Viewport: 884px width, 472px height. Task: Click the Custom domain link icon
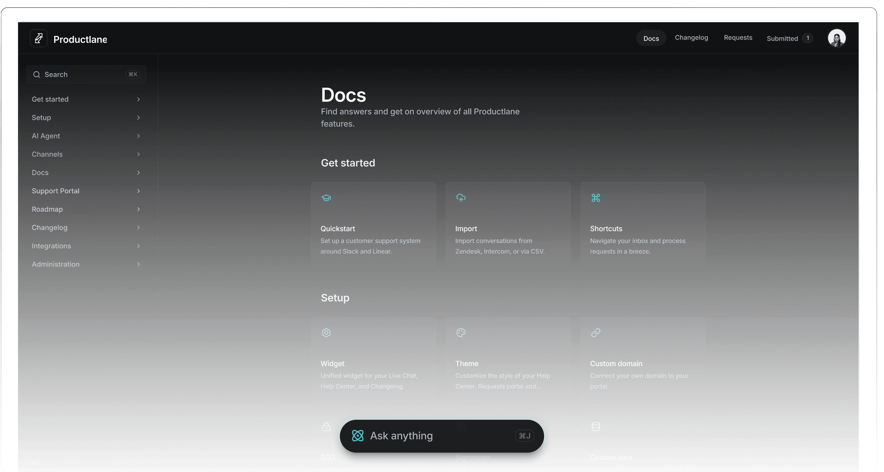pos(595,333)
